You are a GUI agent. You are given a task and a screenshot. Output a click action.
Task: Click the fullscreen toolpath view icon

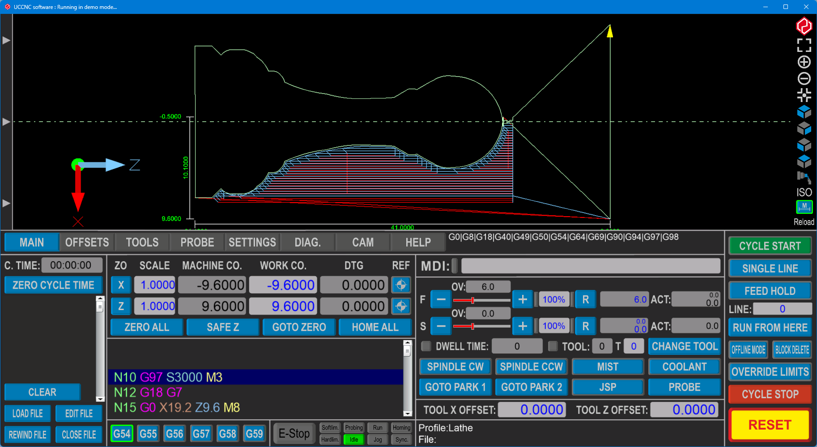point(804,45)
